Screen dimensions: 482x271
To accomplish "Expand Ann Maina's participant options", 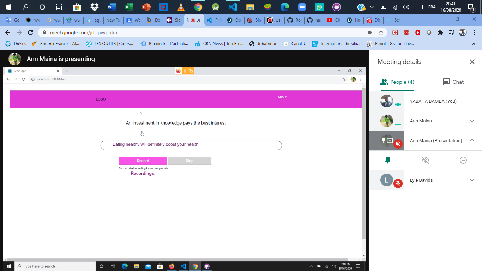I will [472, 121].
